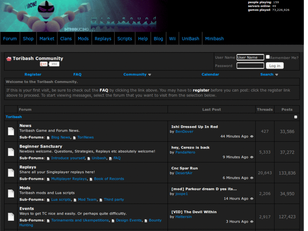308x231 pixels.
Task: Focus the User Name input field
Action: click(x=250, y=57)
